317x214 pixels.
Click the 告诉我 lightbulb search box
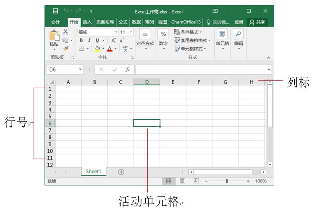[218, 22]
